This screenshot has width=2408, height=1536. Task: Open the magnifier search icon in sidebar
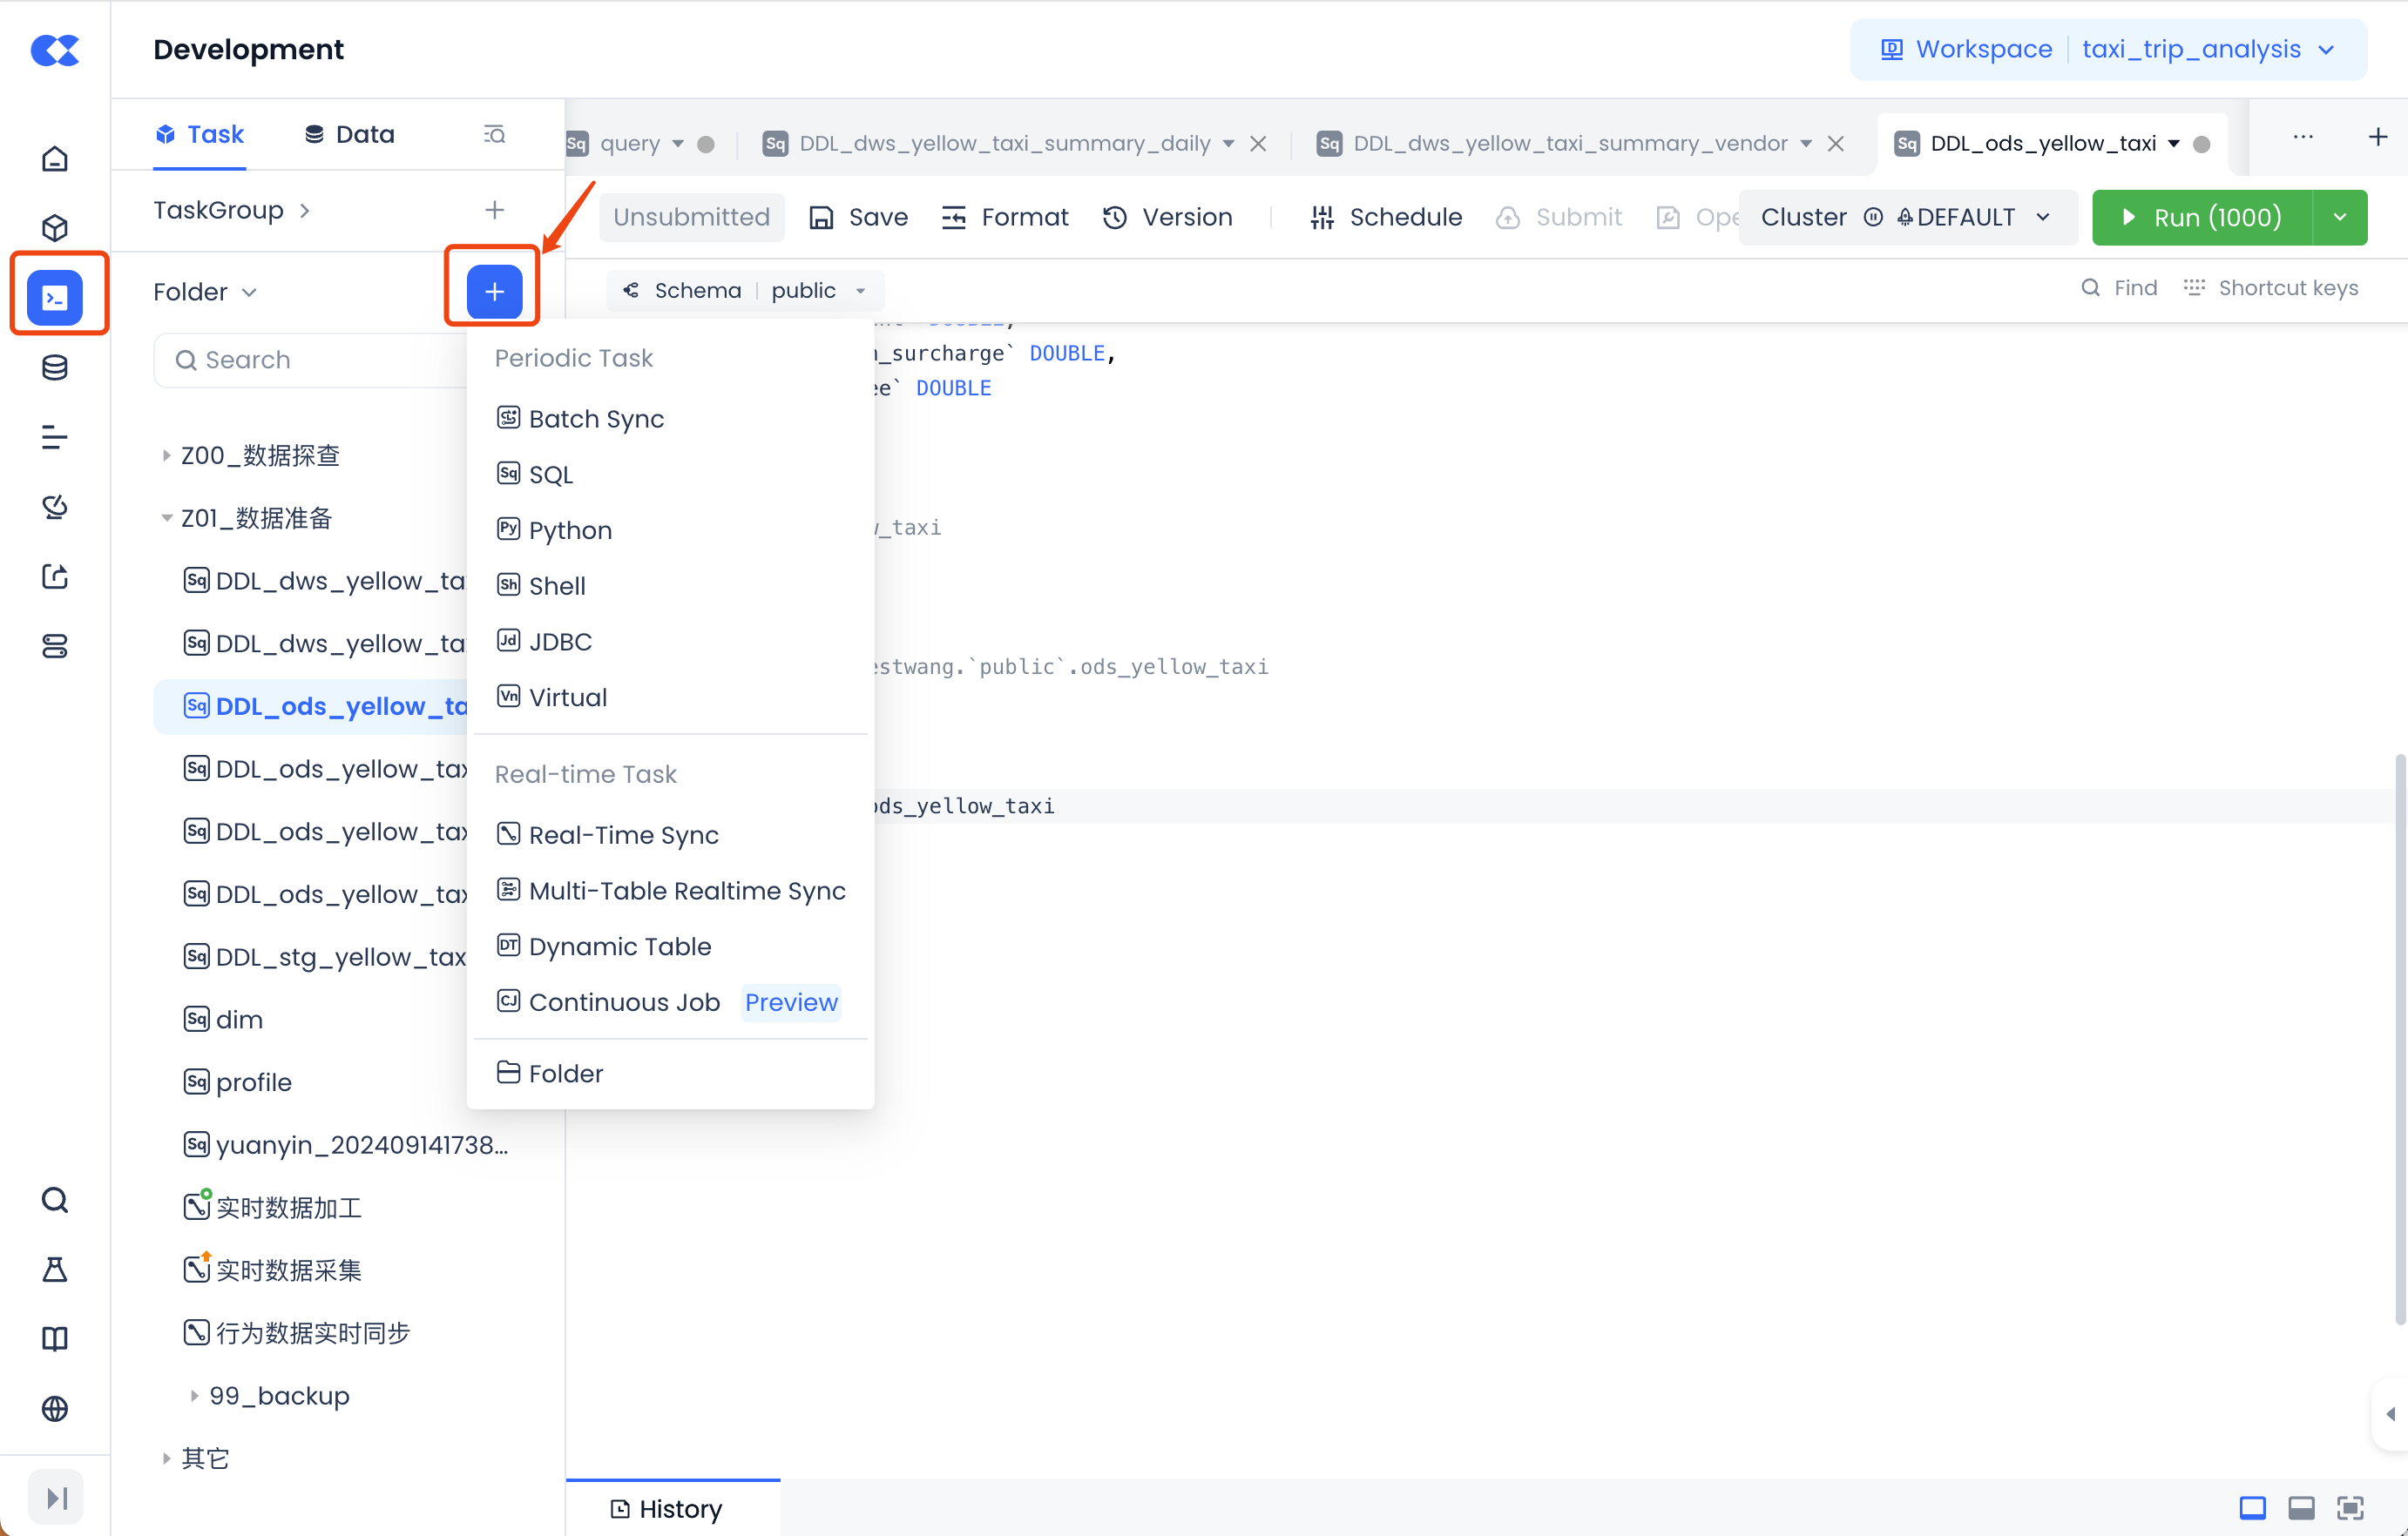(x=55, y=1199)
